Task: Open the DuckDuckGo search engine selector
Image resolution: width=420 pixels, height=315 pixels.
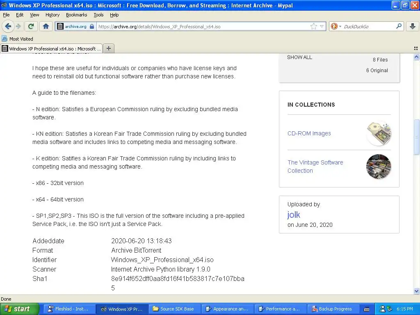Action: point(336,26)
